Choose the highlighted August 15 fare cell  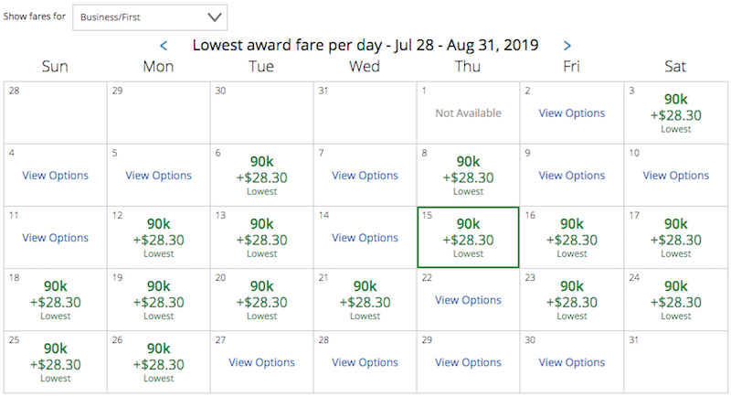468,238
